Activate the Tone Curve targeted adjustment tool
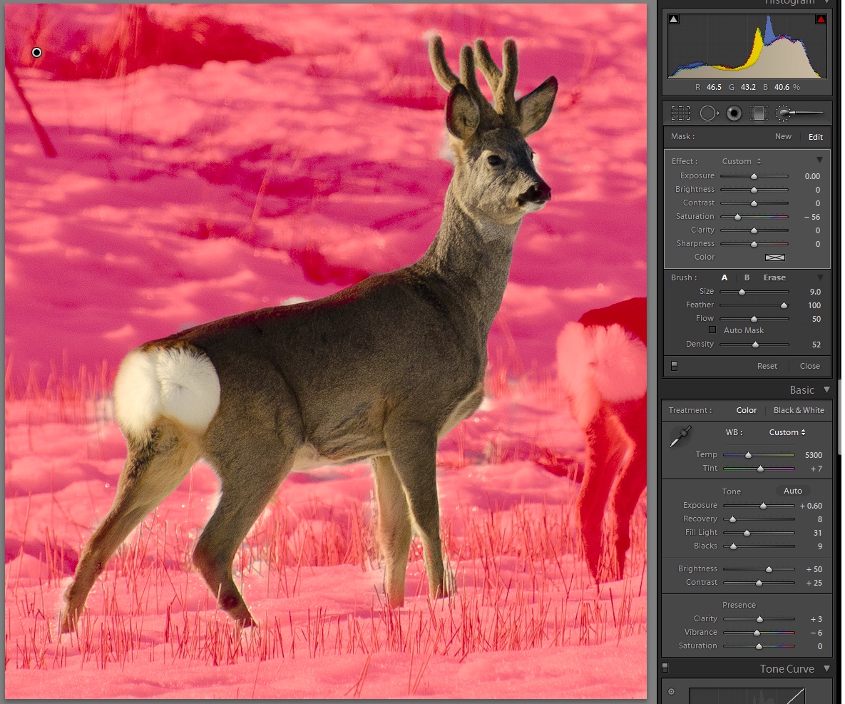845x704 pixels. pyautogui.click(x=672, y=692)
